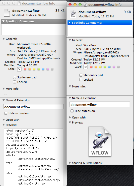Image resolution: width=134 pixels, height=186 pixels.
Task: Click file name field in right Info window
Action: tap(100, 105)
